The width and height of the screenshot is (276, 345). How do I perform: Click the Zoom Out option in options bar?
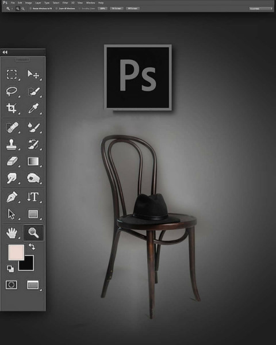click(x=23, y=9)
